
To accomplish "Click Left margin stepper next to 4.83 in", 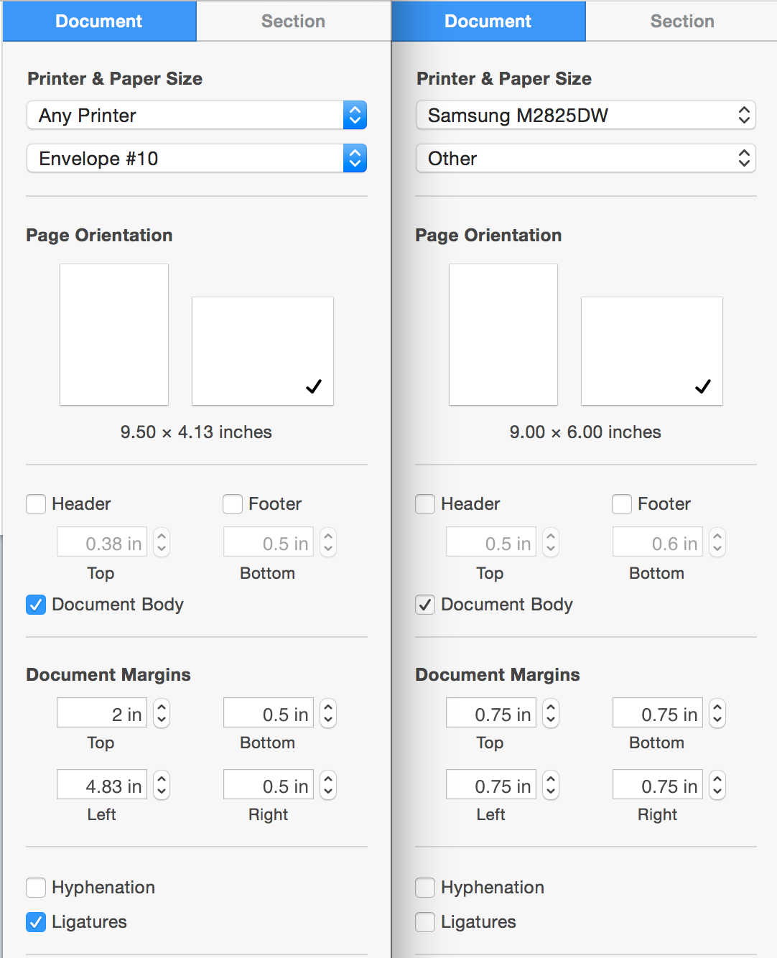I will (162, 785).
